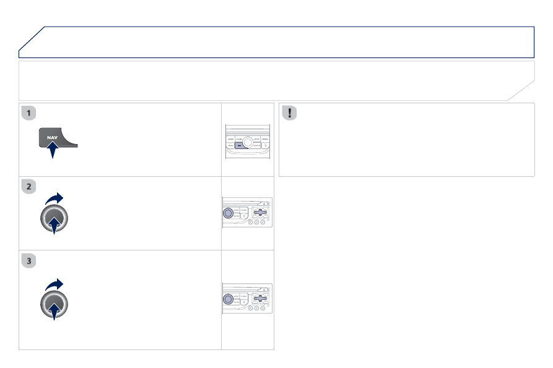The height and width of the screenshot is (368, 553).
Task: Click the highlighted knob in step 2 console diagram
Action: (228, 213)
